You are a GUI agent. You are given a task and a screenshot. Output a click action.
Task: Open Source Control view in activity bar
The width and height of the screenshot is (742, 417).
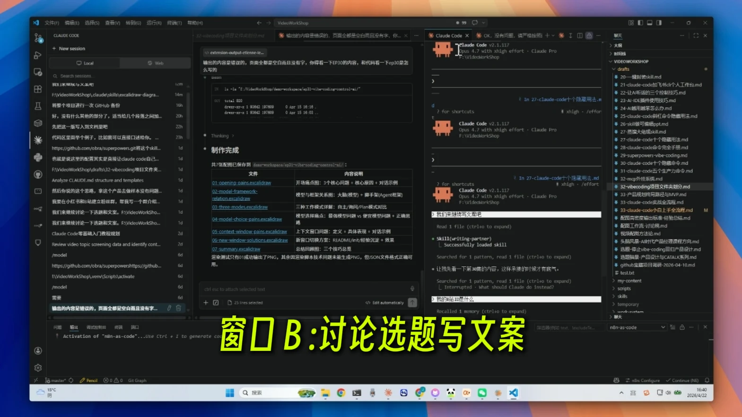(x=38, y=38)
